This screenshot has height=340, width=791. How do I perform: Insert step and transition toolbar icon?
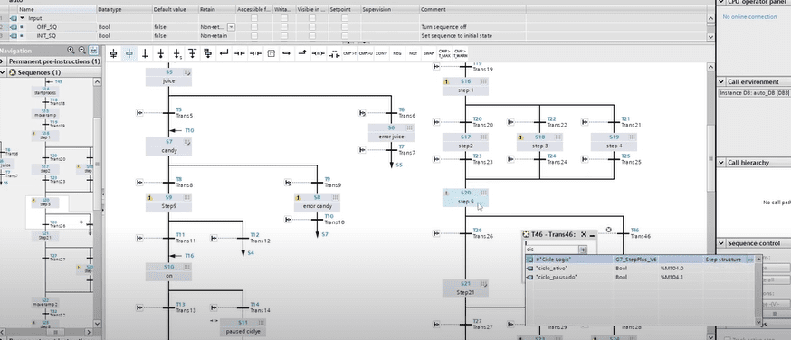113,52
